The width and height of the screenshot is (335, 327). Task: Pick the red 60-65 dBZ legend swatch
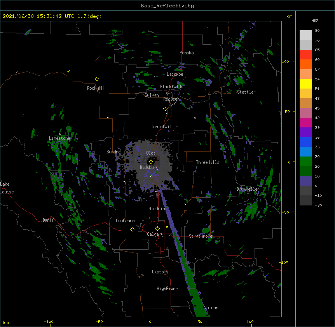(305, 54)
